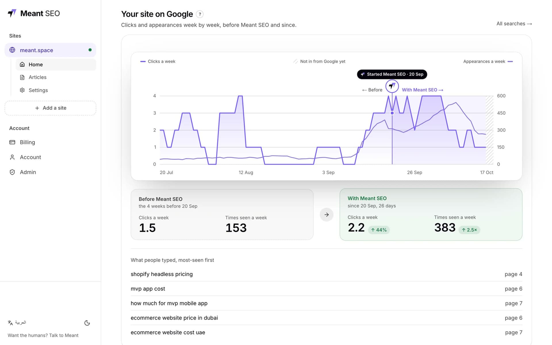
Task: Click the Appearances a week legend entry
Action: click(488, 62)
